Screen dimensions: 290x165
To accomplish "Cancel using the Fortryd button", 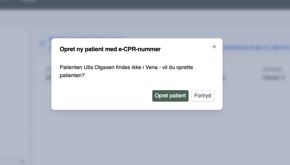I will (x=202, y=96).
